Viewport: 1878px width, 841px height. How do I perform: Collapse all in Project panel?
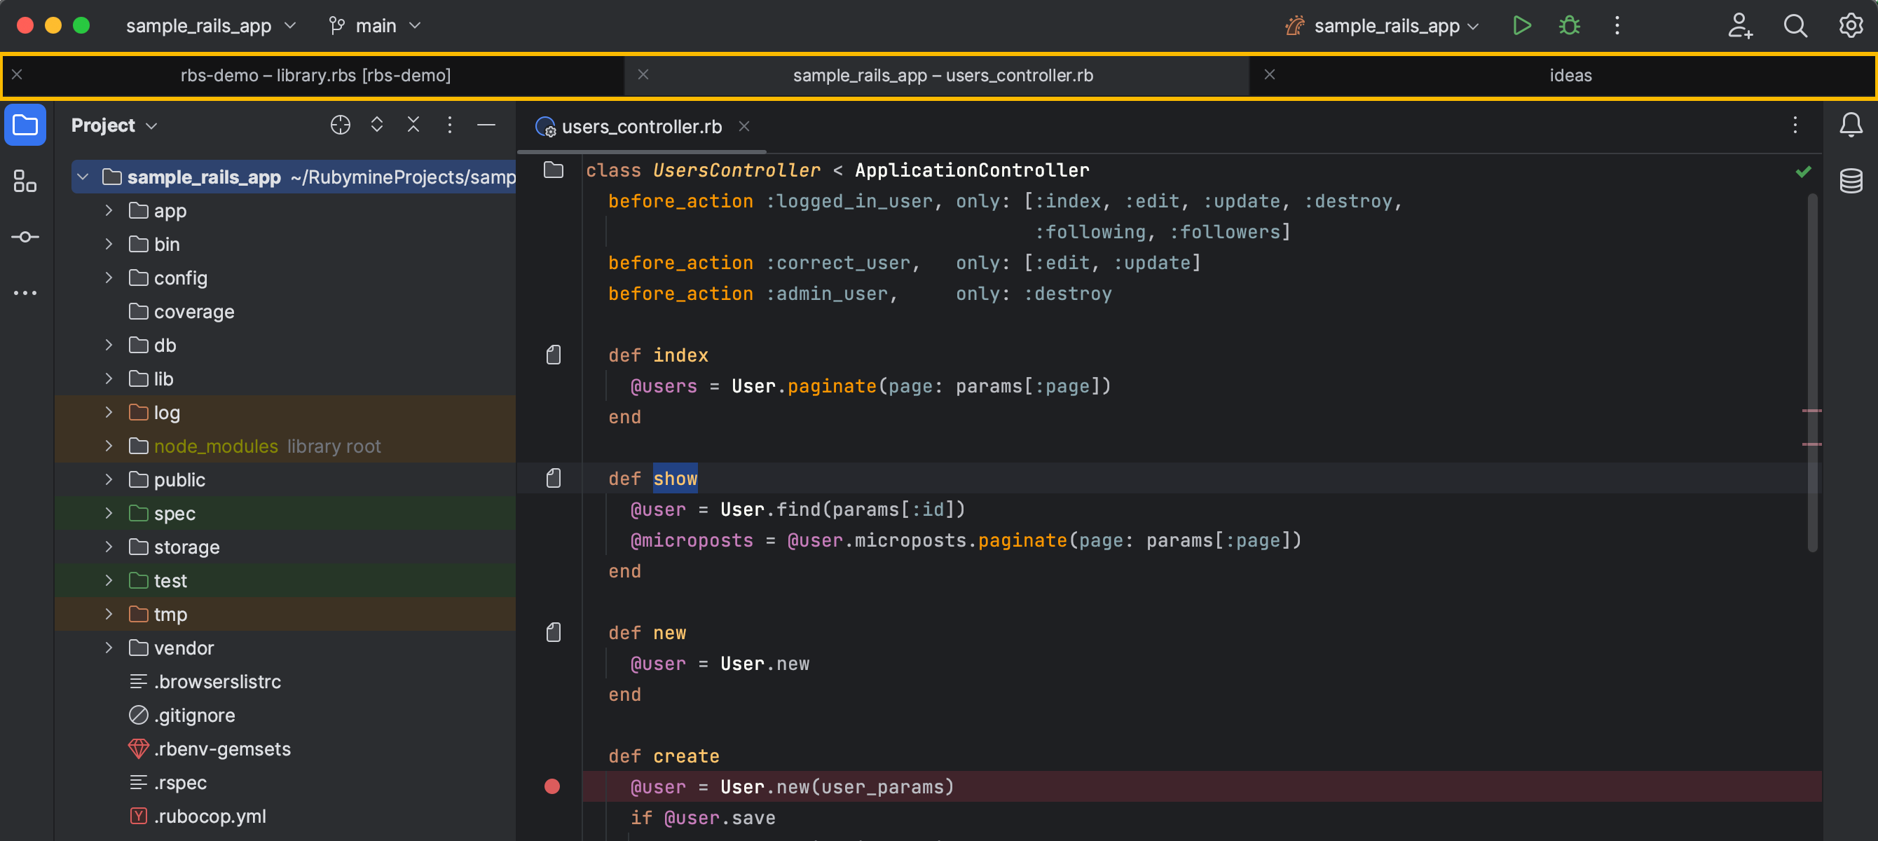(413, 125)
